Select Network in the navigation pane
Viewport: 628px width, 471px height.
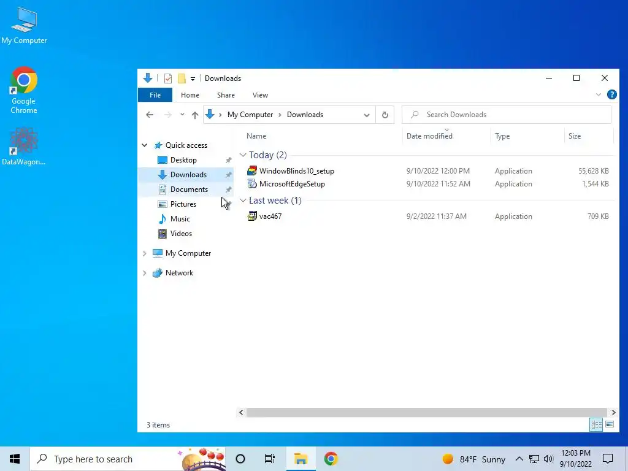click(x=179, y=273)
